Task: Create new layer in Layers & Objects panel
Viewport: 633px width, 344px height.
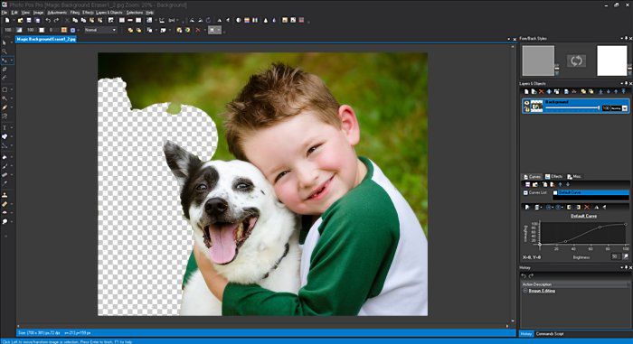Action: pos(526,92)
